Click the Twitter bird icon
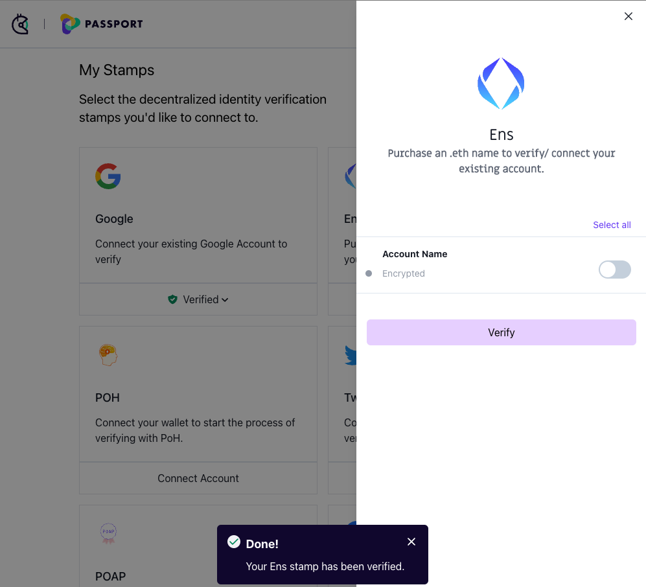The image size is (646, 587). [x=351, y=355]
